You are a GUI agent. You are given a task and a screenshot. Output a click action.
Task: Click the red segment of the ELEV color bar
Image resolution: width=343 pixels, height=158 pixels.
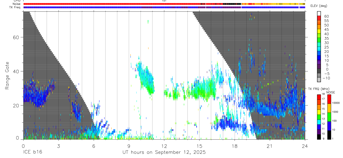pos(319,18)
